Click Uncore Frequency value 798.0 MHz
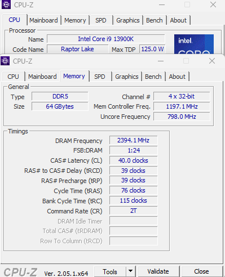This screenshot has width=225, height=277. point(182,117)
